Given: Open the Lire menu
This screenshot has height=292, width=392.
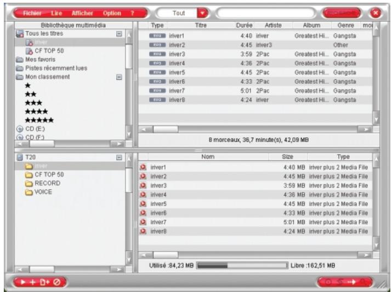Looking at the screenshot, I should [x=56, y=13].
